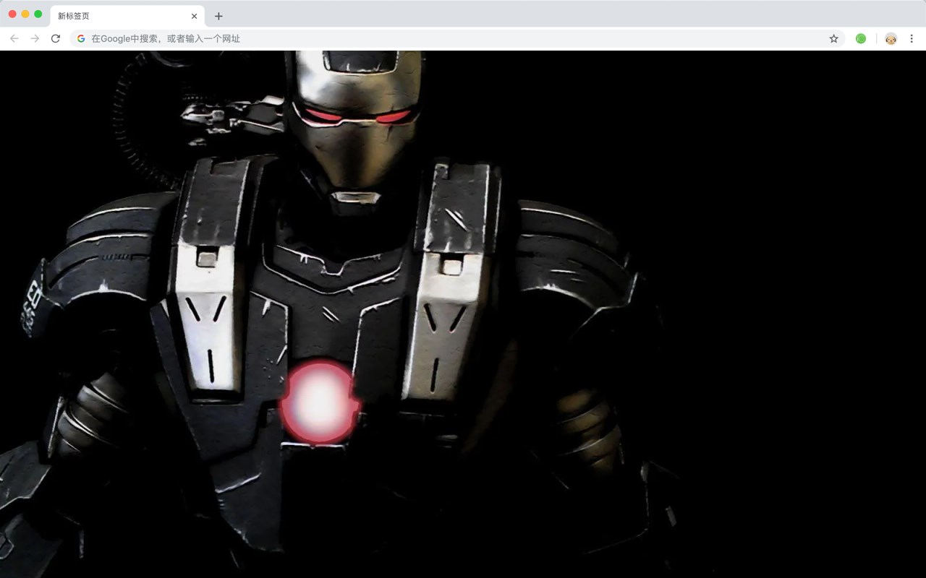Viewport: 926px width, 578px height.
Task: Click the browser forward arrow
Action: [35, 38]
